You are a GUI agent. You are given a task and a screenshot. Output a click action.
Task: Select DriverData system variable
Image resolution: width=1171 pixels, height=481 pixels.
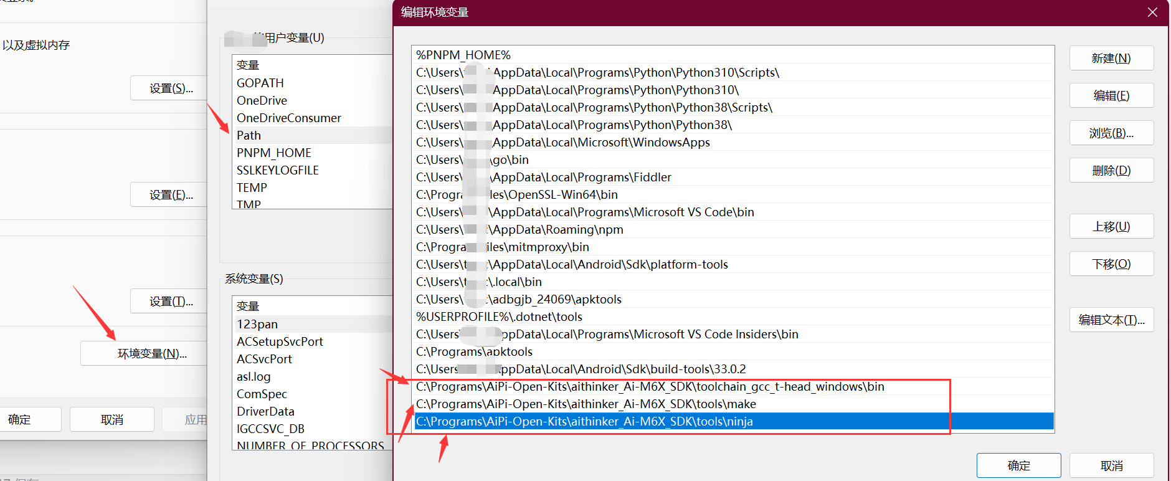pyautogui.click(x=313, y=411)
